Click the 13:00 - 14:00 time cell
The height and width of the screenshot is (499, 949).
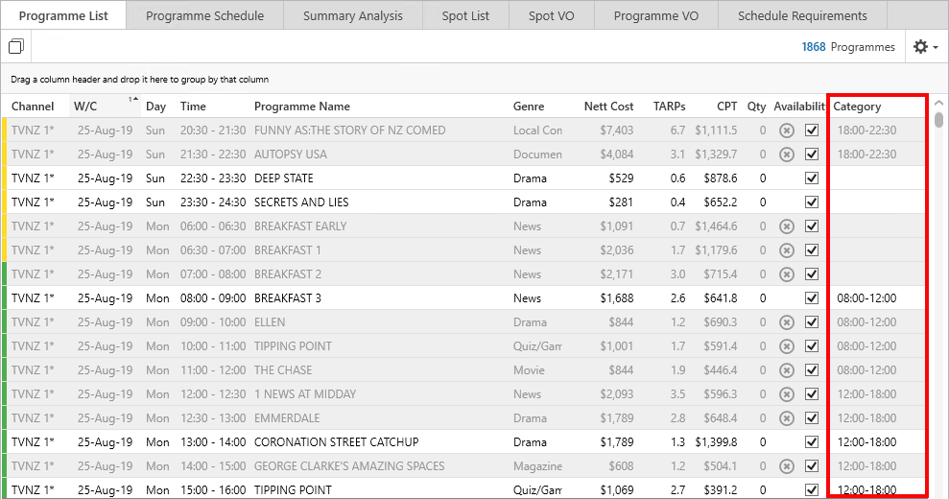(213, 442)
